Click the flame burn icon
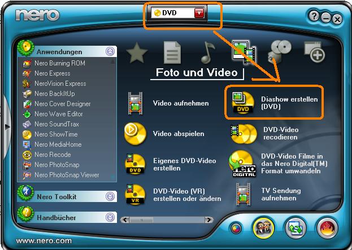Viewport: 352px width, 250px height. click(x=327, y=228)
